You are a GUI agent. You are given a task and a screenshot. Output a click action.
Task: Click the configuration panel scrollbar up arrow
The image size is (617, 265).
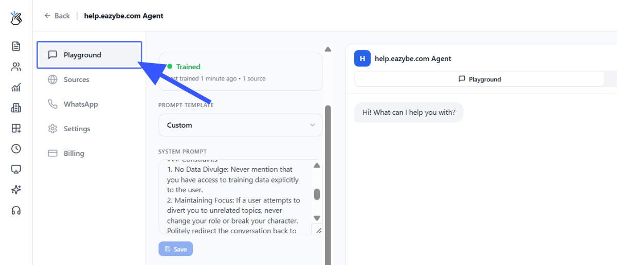[328, 49]
